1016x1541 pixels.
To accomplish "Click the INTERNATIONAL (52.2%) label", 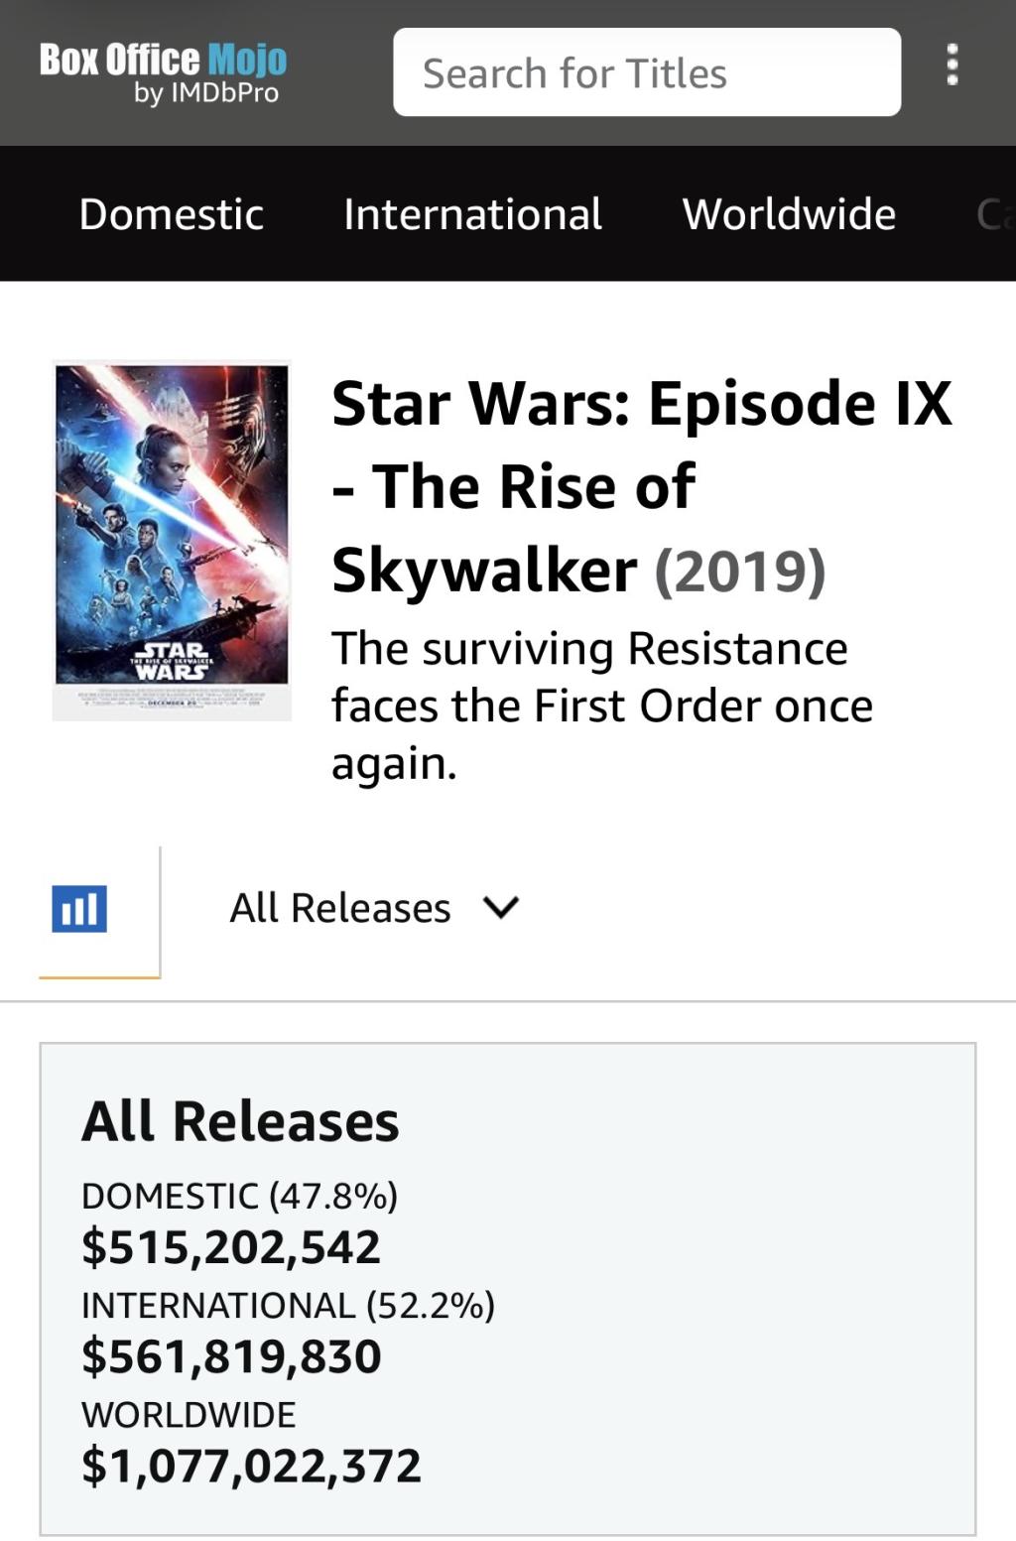I will [x=288, y=1306].
